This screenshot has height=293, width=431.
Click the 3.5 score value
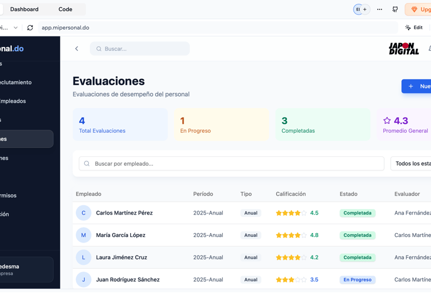314,280
